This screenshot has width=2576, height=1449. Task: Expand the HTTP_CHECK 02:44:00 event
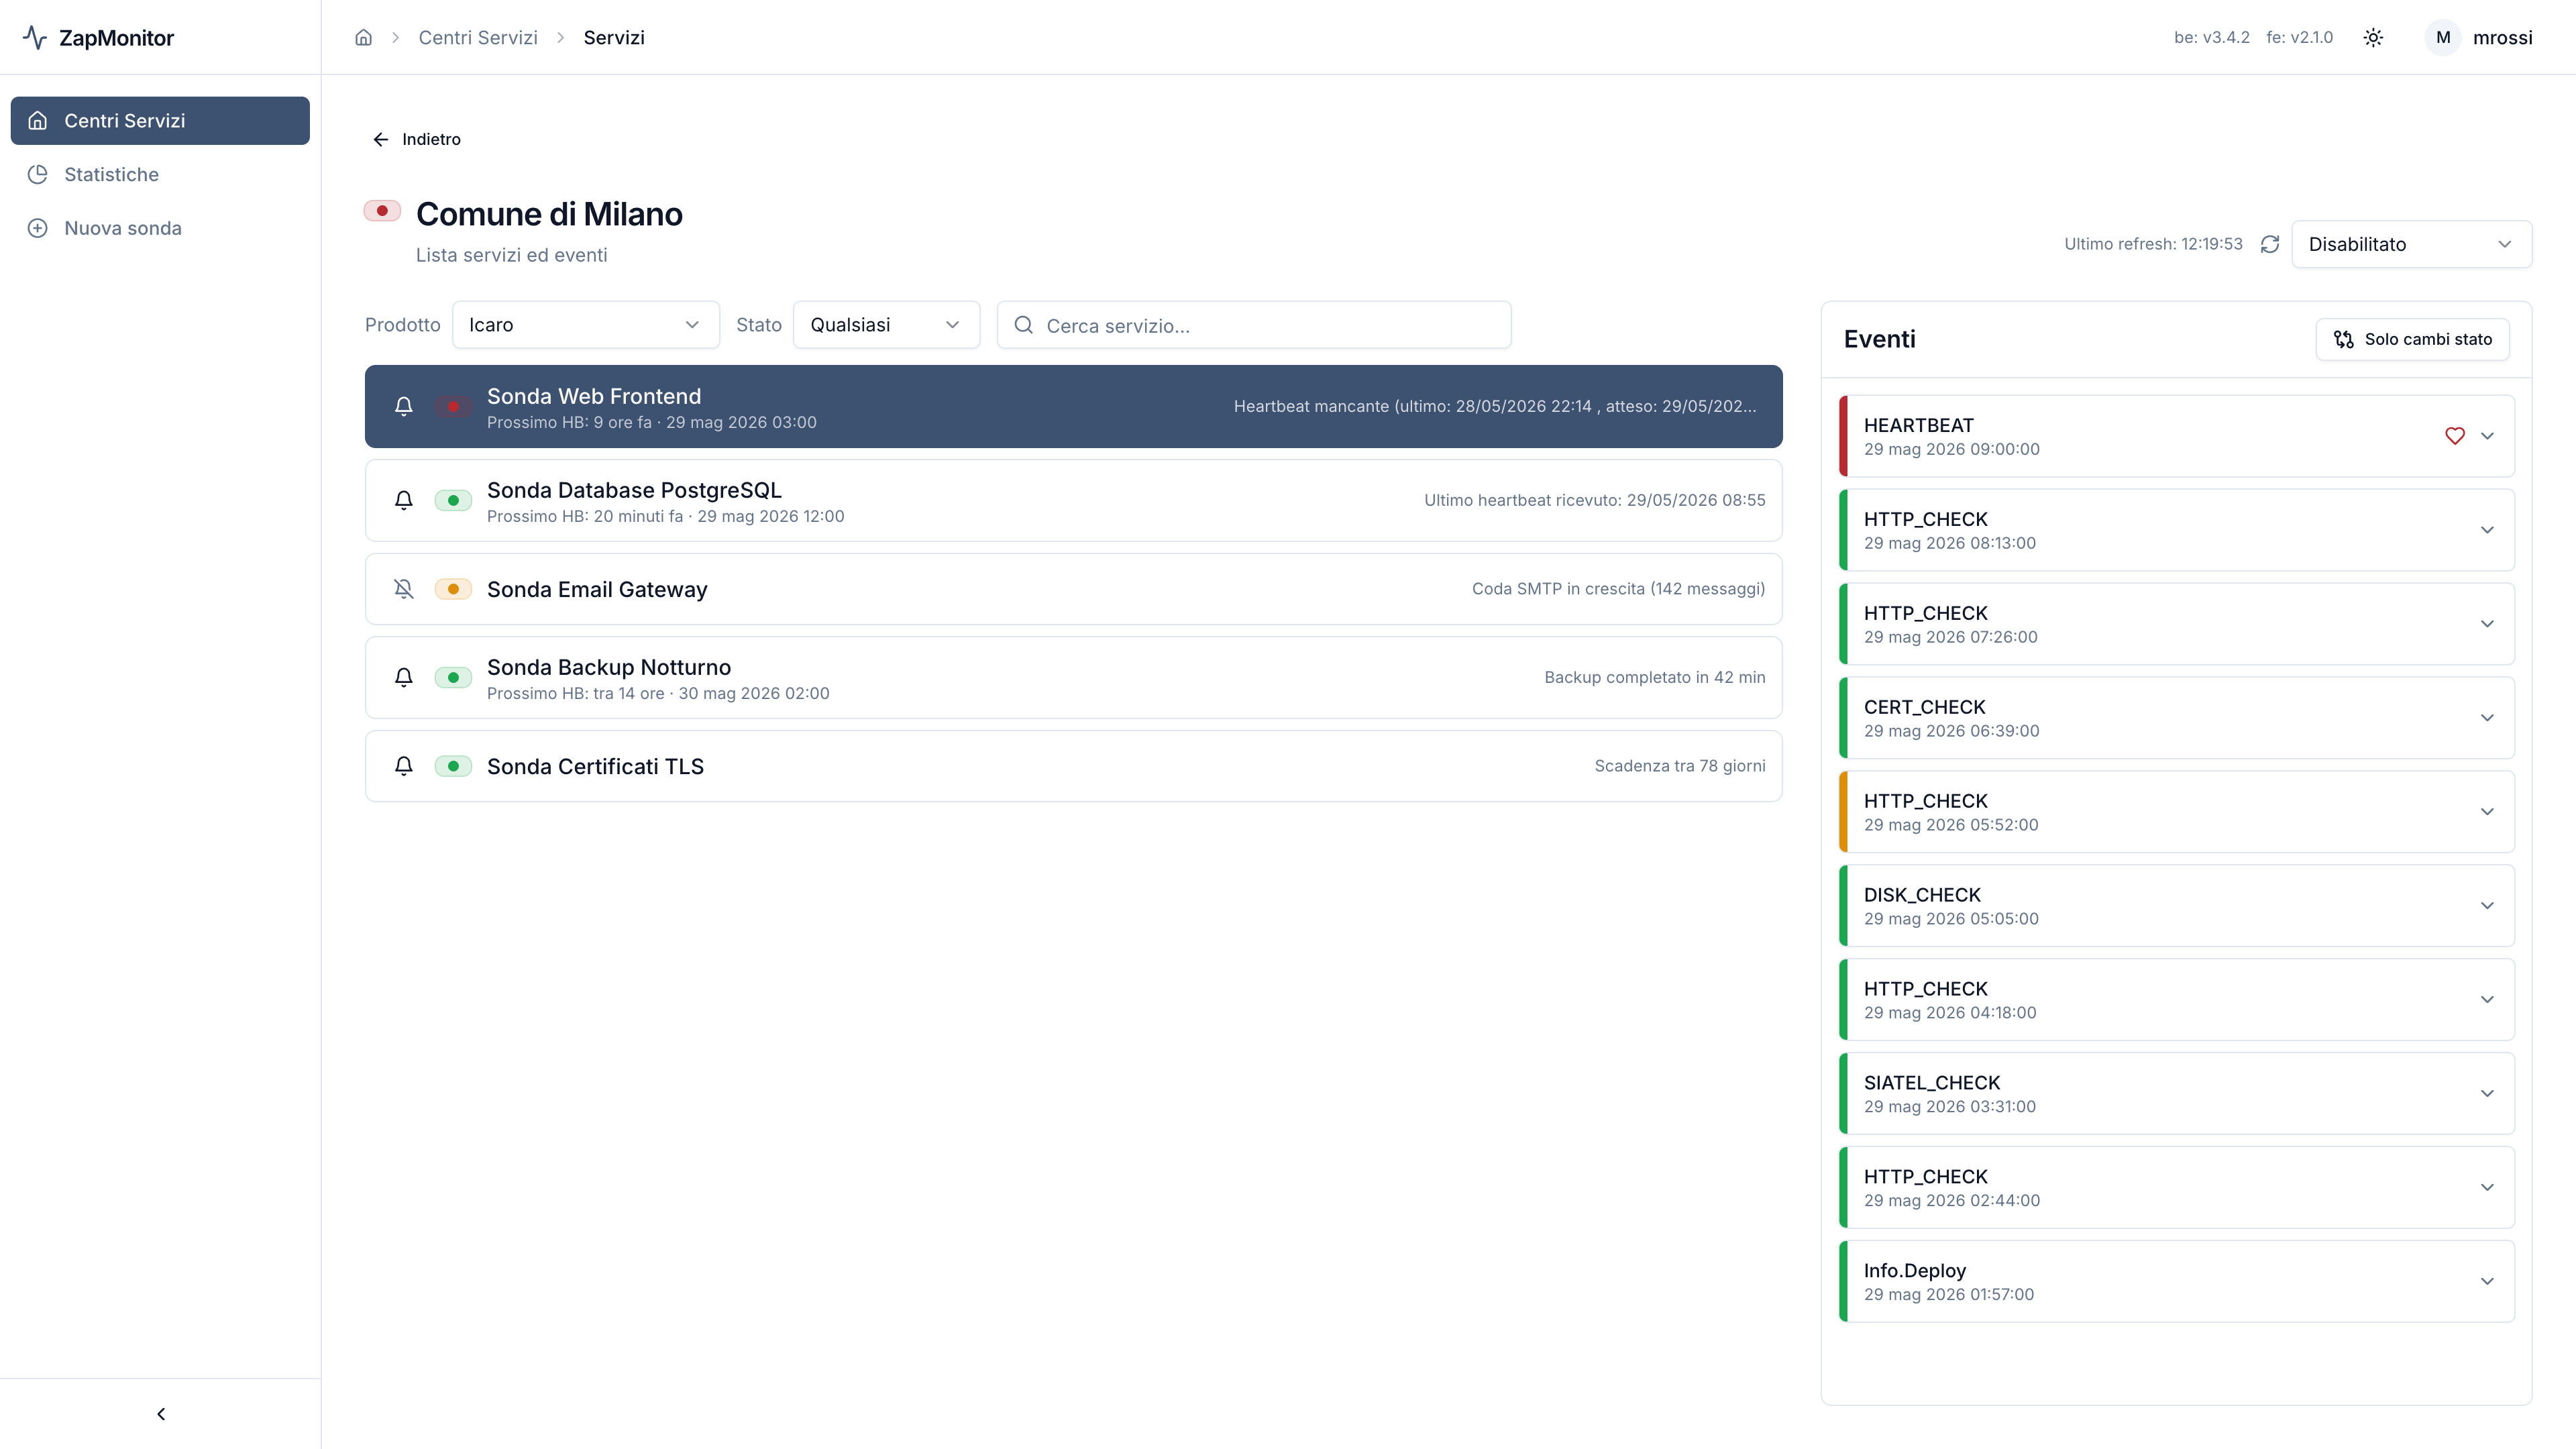[x=2487, y=1187]
